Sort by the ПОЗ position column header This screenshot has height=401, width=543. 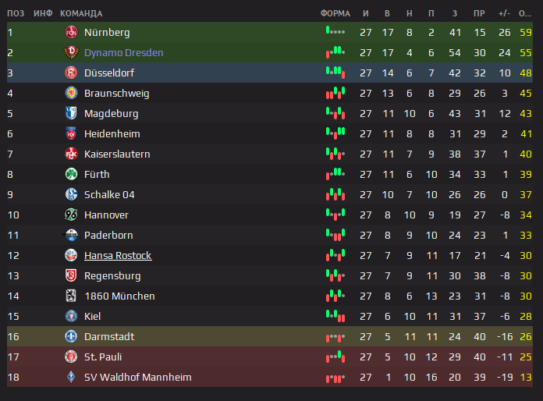tap(16, 13)
